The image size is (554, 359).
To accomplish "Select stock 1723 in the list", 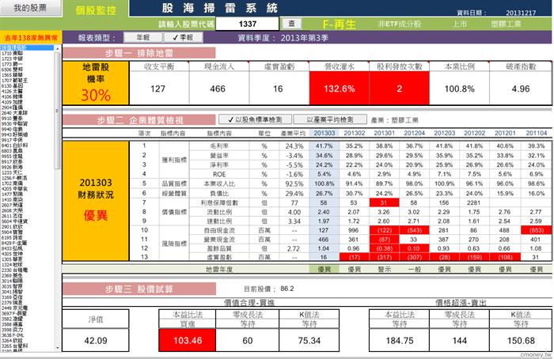I will point(27,59).
